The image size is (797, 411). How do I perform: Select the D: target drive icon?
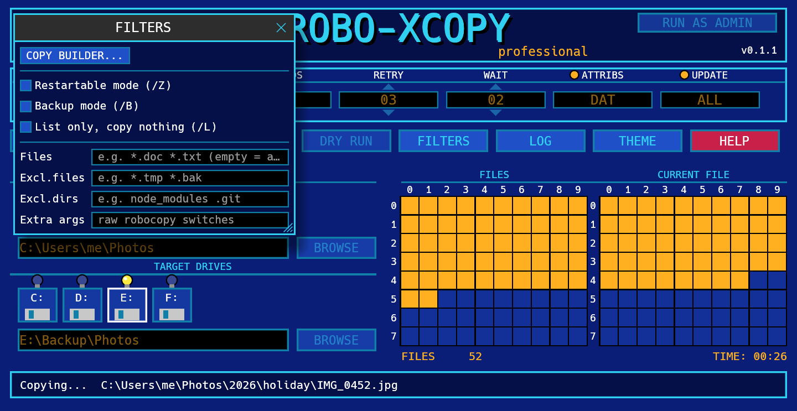[x=82, y=305]
